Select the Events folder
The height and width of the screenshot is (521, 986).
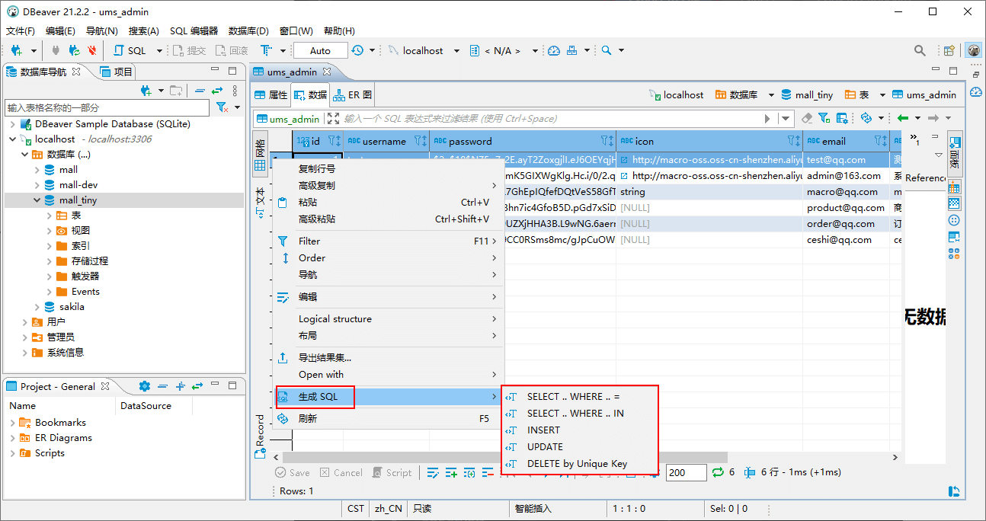pos(85,292)
